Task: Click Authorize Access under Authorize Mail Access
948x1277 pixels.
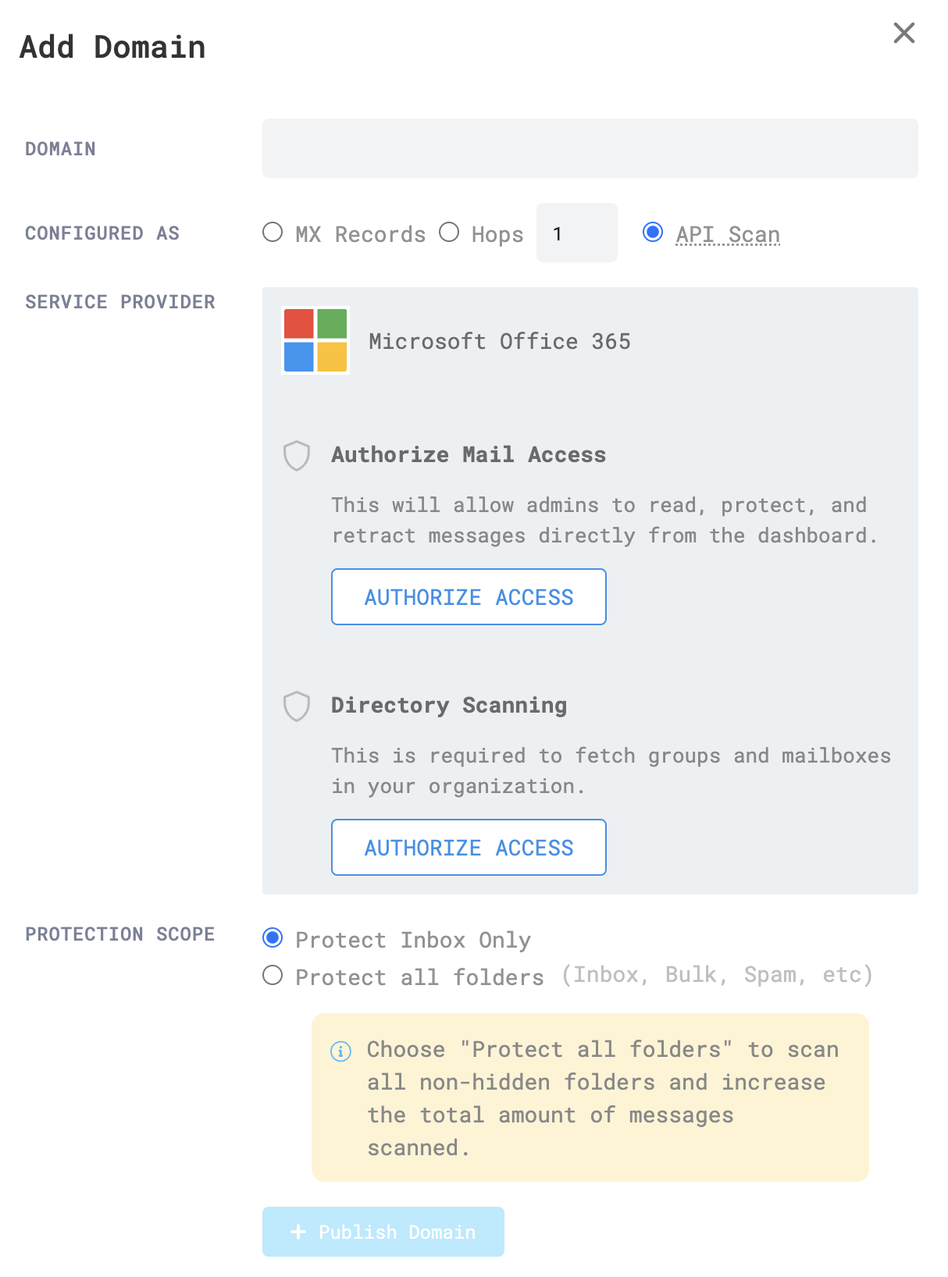Action: coord(469,596)
